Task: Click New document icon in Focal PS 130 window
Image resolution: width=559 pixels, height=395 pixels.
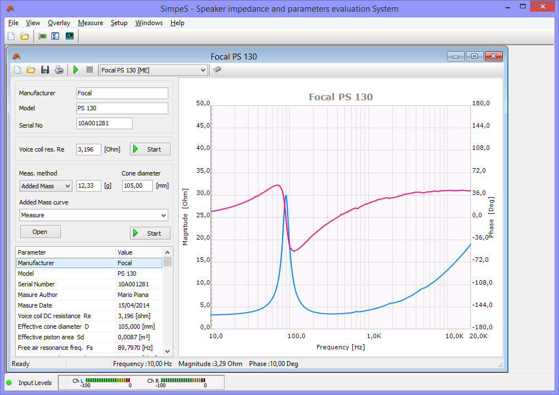Action: pyautogui.click(x=17, y=70)
